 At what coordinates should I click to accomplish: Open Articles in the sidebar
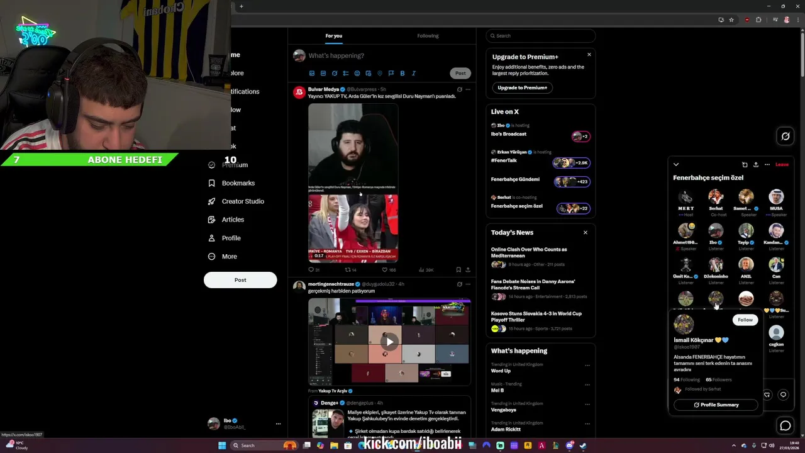(x=226, y=220)
